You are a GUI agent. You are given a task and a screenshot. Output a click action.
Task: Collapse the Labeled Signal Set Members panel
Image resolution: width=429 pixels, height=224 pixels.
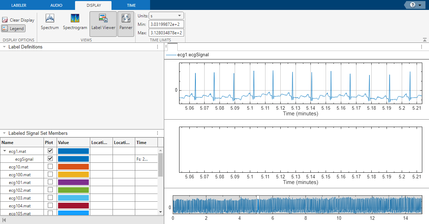pos(4,133)
